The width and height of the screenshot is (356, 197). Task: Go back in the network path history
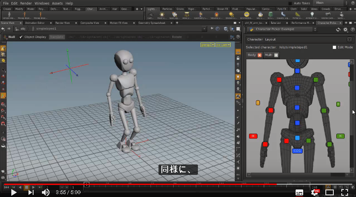click(x=3, y=29)
